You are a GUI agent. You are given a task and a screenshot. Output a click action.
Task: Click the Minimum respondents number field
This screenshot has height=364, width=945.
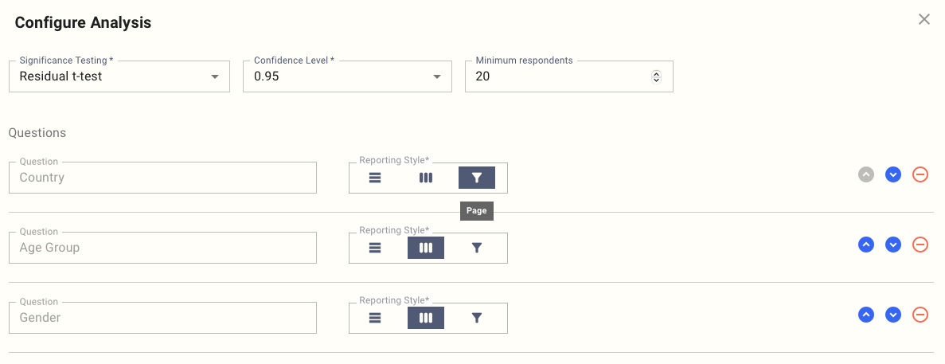coord(557,76)
